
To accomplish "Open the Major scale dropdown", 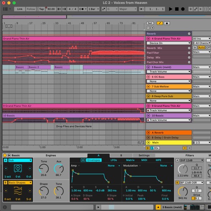I will (x=127, y=9).
